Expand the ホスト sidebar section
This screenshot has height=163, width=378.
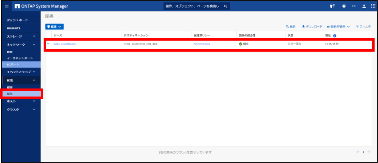[x=21, y=101]
